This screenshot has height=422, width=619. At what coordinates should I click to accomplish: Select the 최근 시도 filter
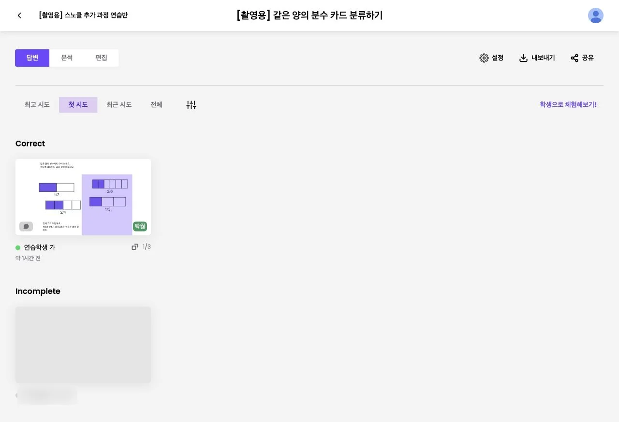[119, 105]
